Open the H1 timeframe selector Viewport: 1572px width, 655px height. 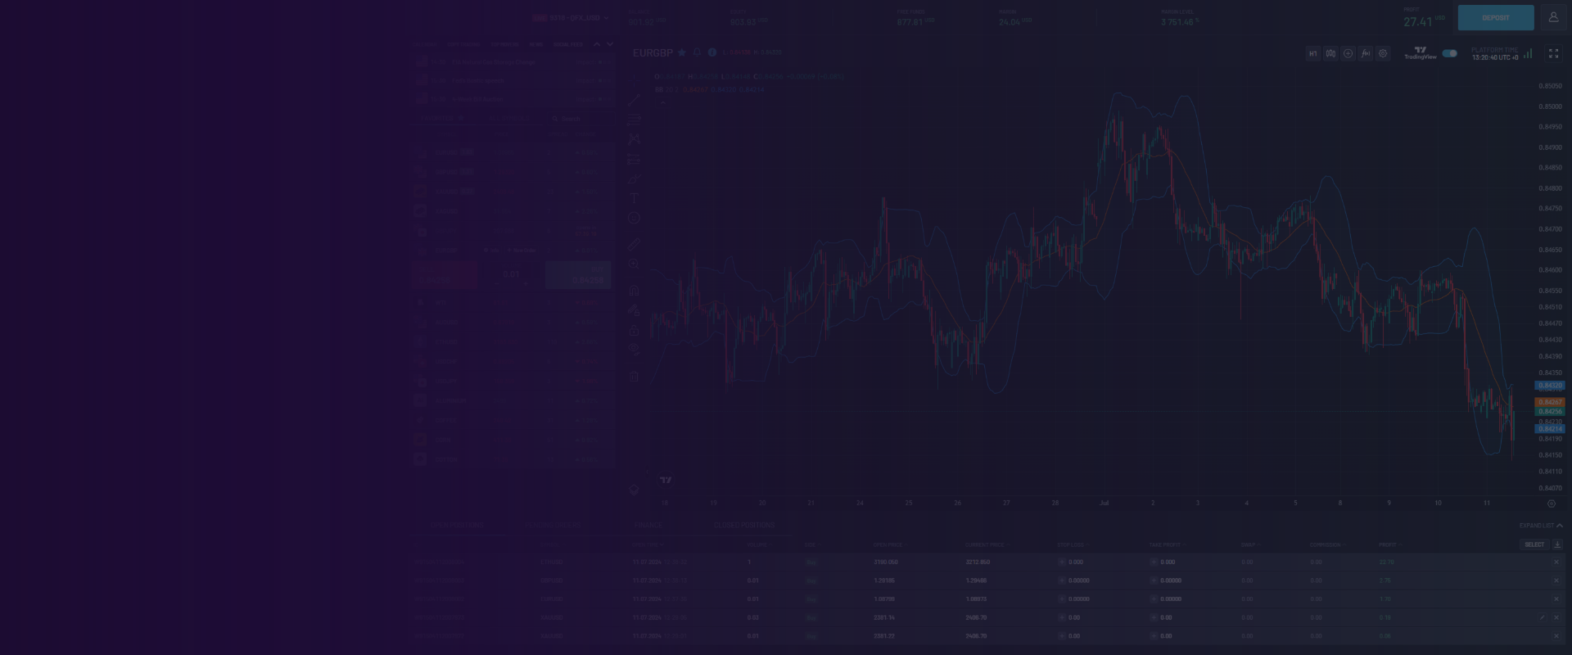pos(1312,53)
